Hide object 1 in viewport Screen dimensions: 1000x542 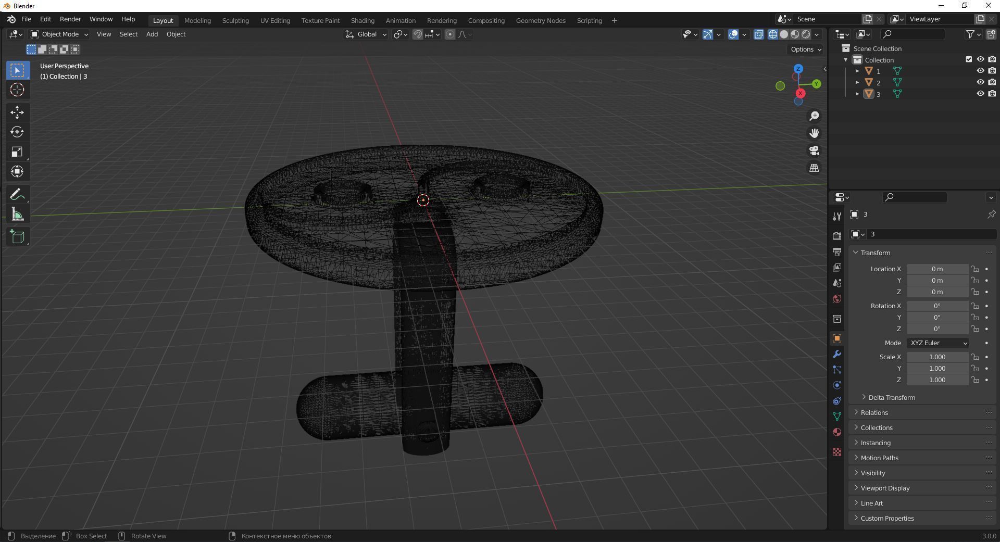pos(980,71)
